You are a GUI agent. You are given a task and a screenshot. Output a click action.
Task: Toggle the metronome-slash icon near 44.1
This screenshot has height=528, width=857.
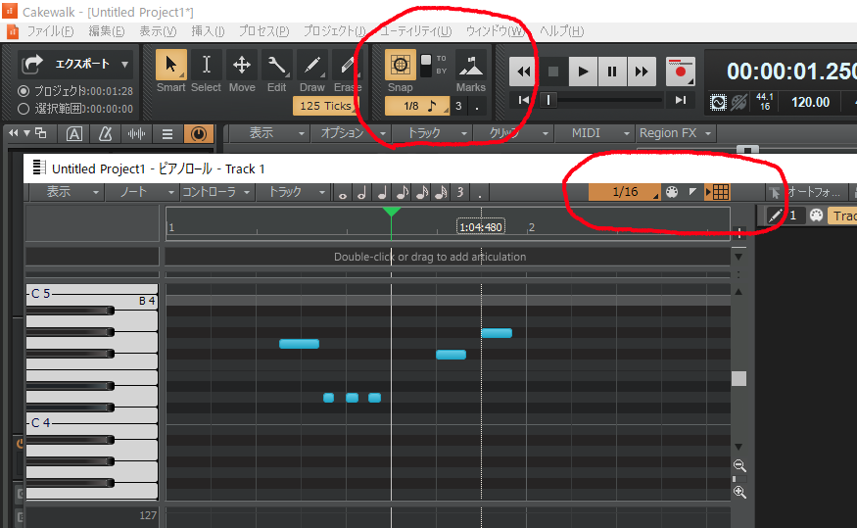point(739,102)
